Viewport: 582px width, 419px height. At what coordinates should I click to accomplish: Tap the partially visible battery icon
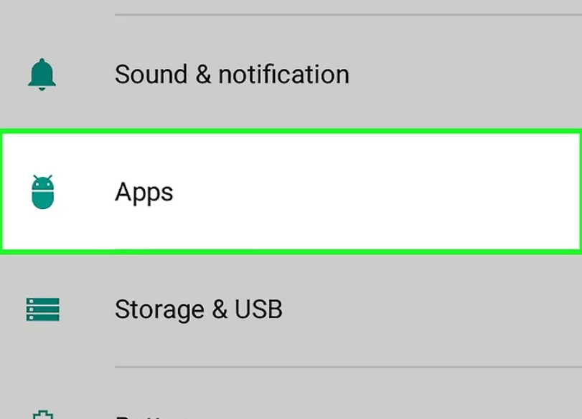tap(43, 415)
